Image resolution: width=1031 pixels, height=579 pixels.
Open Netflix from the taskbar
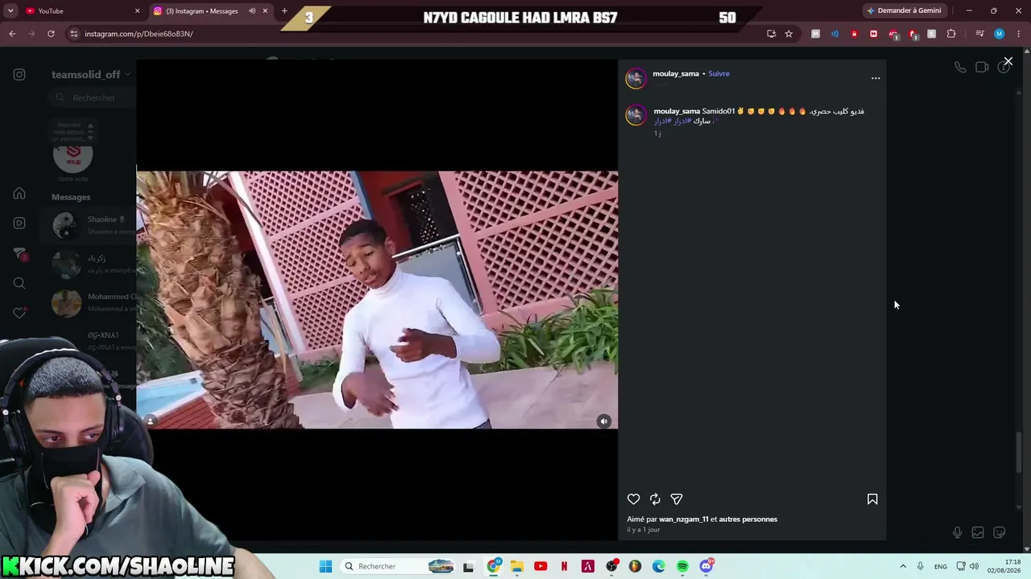tap(564, 566)
